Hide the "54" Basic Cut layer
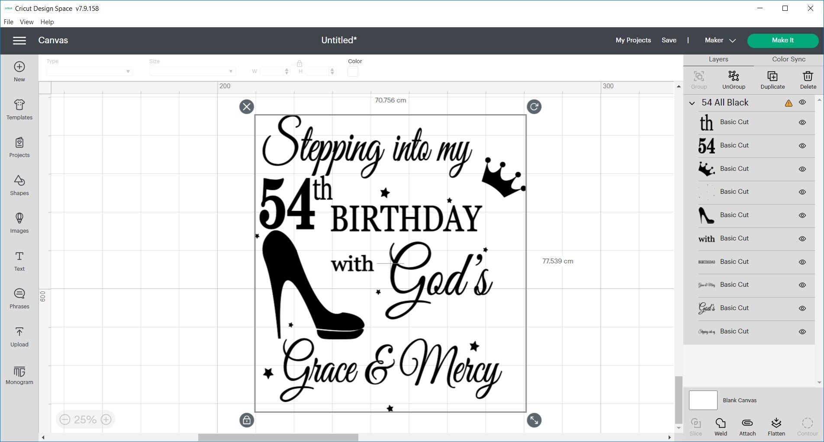Screen dimensions: 824x442 click(803, 145)
